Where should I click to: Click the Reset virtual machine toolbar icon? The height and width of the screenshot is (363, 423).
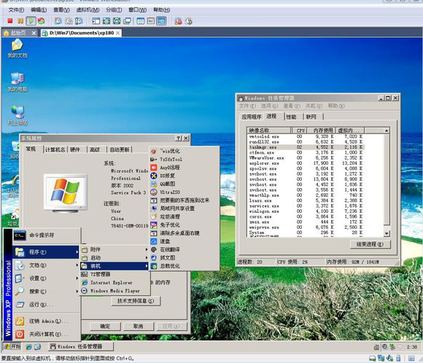42,20
